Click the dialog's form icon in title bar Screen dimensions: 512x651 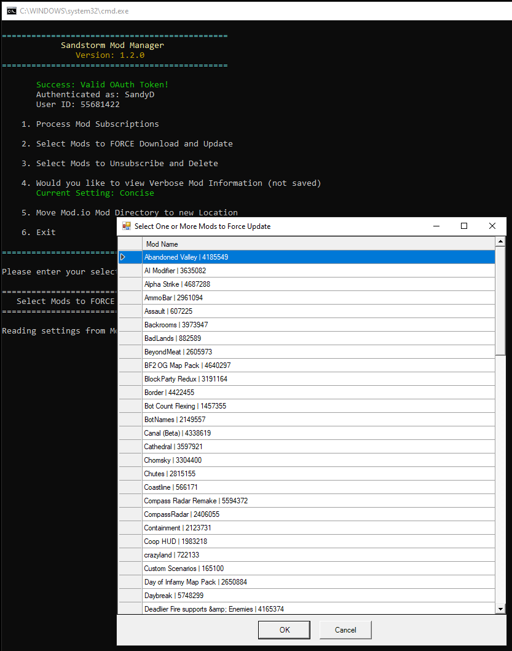pos(127,226)
